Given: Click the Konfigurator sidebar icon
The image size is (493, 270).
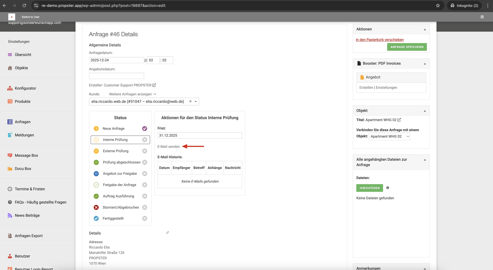Looking at the screenshot, I should tap(10, 88).
